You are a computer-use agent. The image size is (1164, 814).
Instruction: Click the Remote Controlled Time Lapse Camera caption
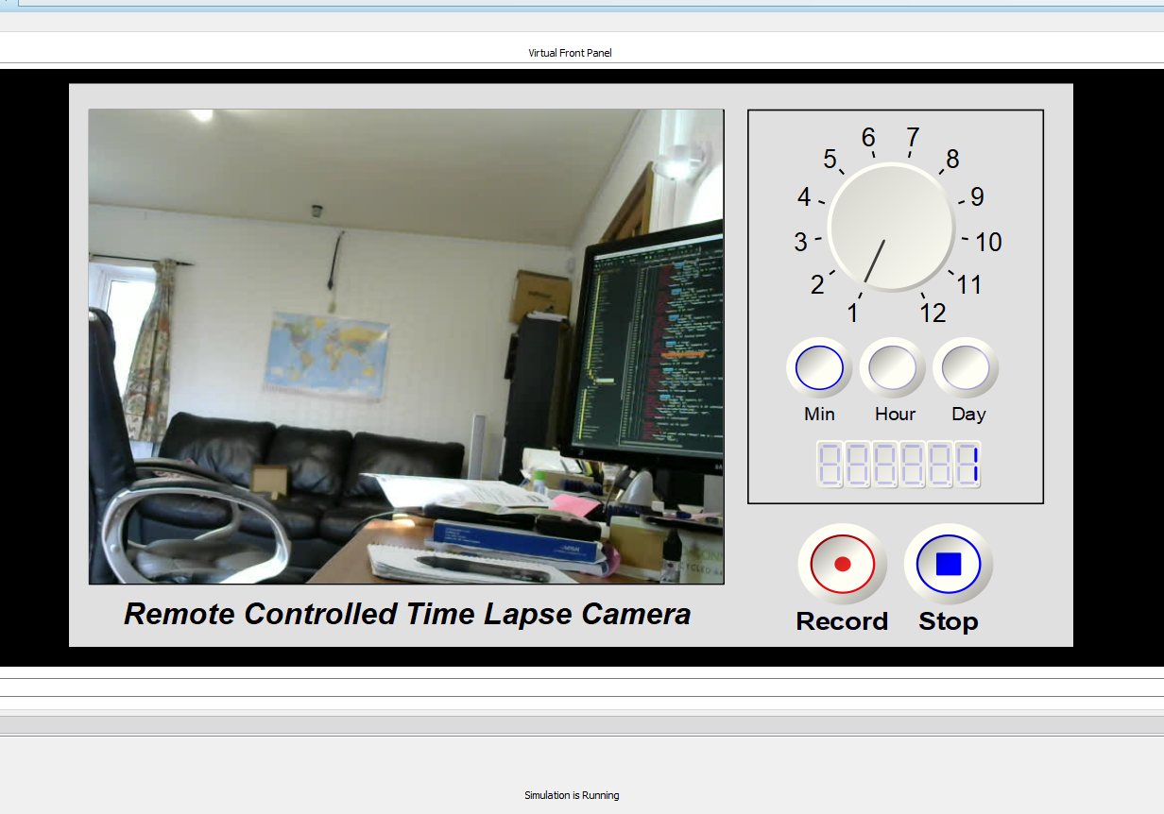(406, 614)
